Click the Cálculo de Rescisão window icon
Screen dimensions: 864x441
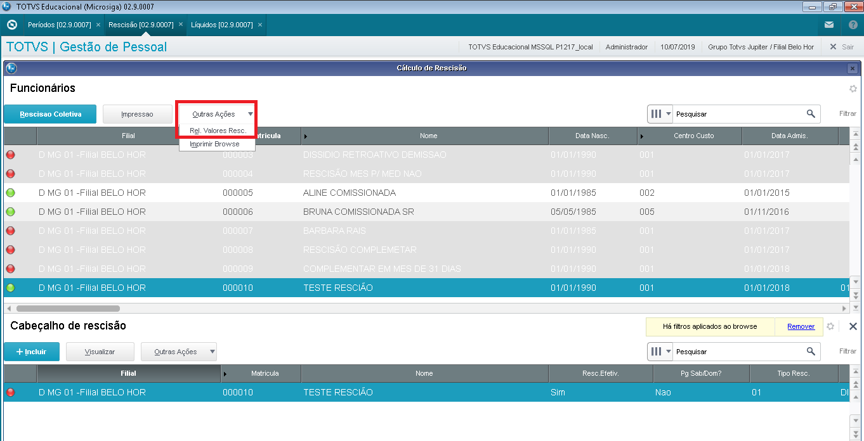11,68
